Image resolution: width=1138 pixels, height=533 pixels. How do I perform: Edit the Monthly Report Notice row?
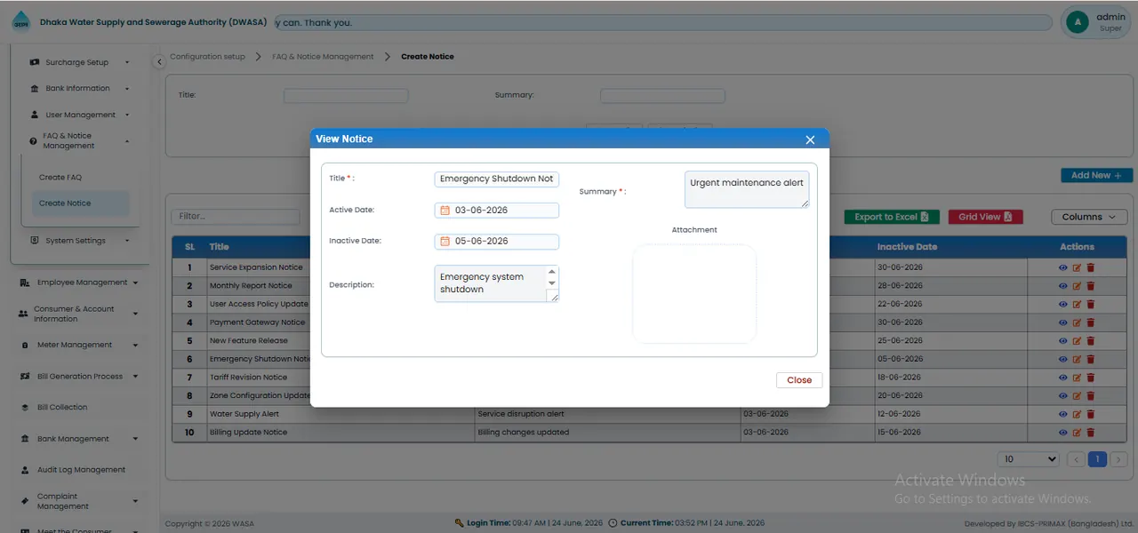pyautogui.click(x=1077, y=286)
